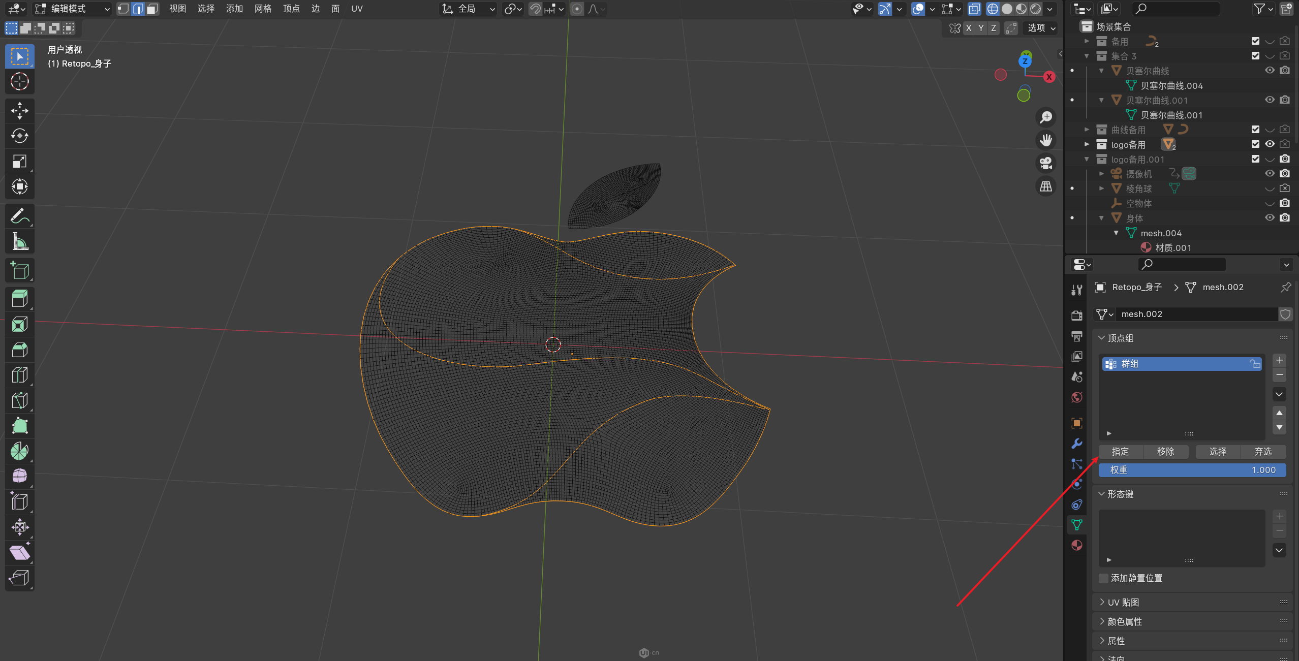
Task: Select the Measure tool
Action: [20, 242]
